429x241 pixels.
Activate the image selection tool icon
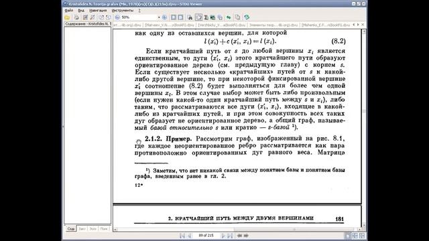pyautogui.click(x=212, y=17)
